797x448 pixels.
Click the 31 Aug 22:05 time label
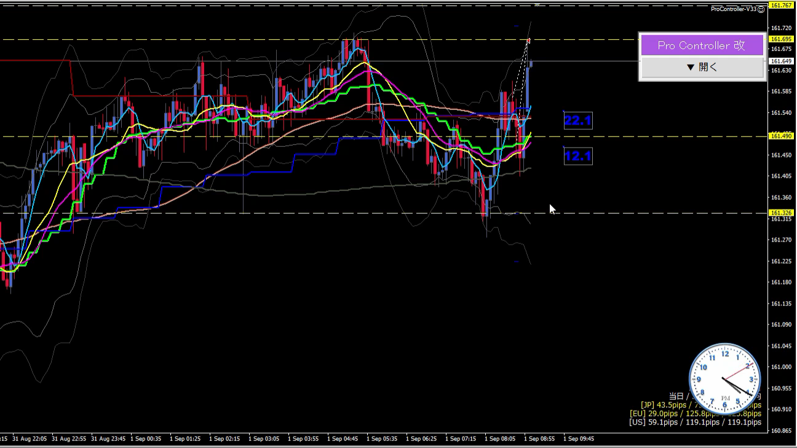(x=29, y=439)
